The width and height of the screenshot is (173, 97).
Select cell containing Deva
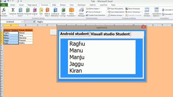(26, 35)
